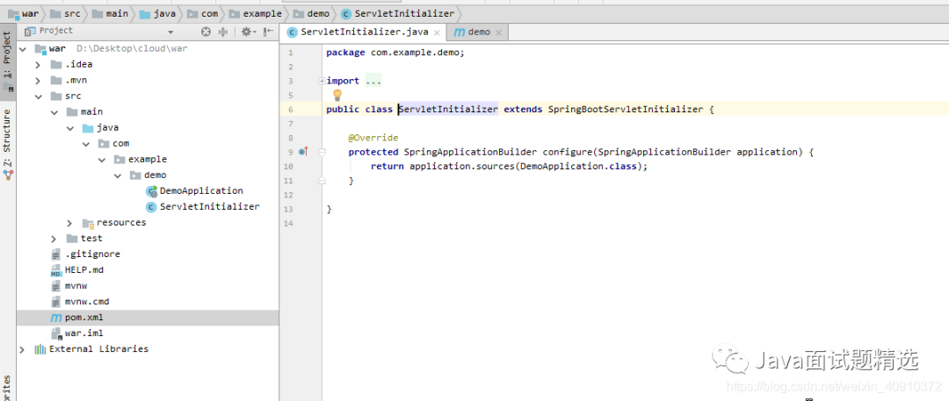
Task: Open the Project view selector dropdown arrow
Action: click(x=170, y=32)
